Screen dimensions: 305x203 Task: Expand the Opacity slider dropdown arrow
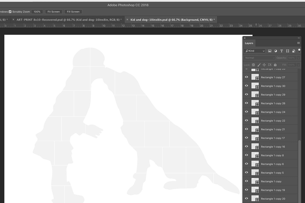point(298,58)
